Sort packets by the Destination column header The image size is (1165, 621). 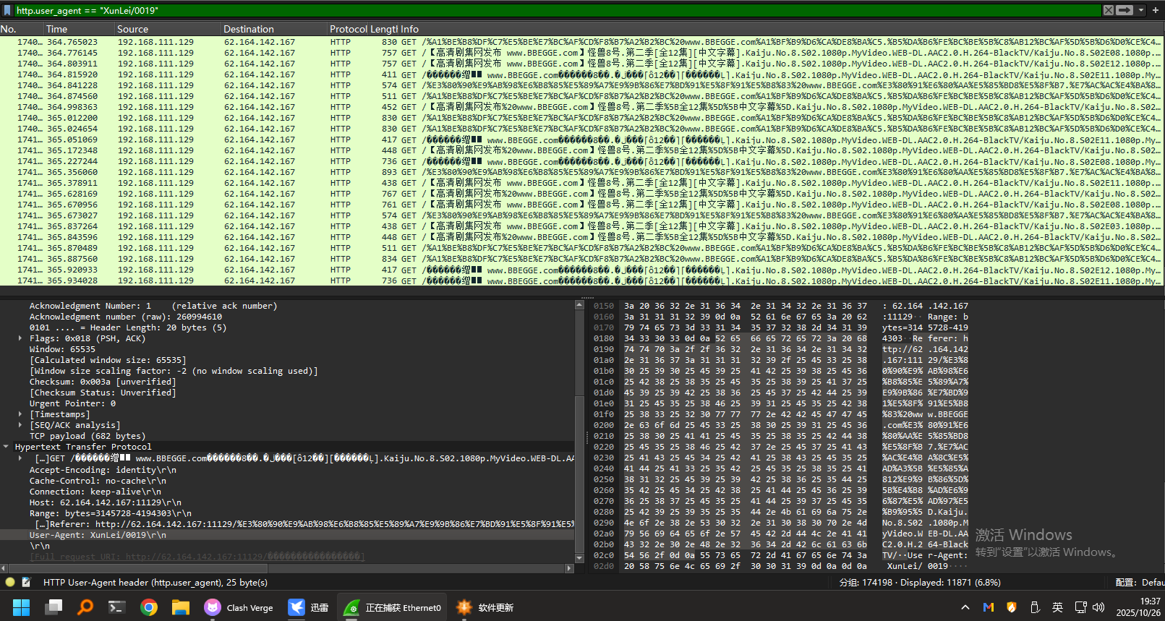point(249,29)
